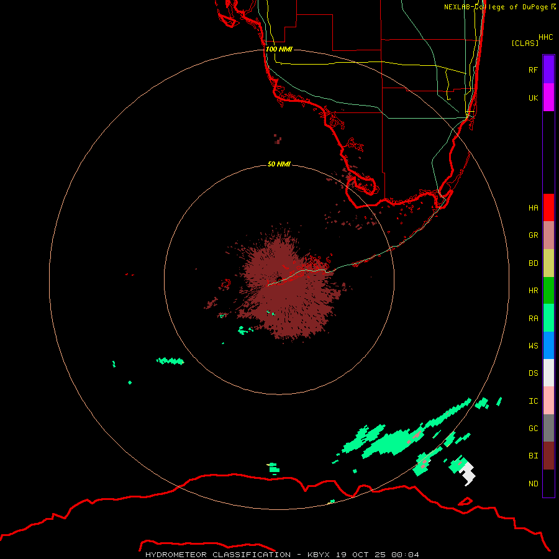Click the RA rain legend swatch
559x559 pixels.
(x=548, y=318)
